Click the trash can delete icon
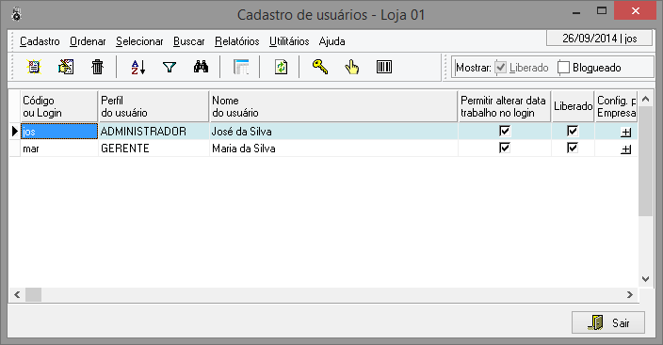The width and height of the screenshot is (663, 345). pos(97,67)
